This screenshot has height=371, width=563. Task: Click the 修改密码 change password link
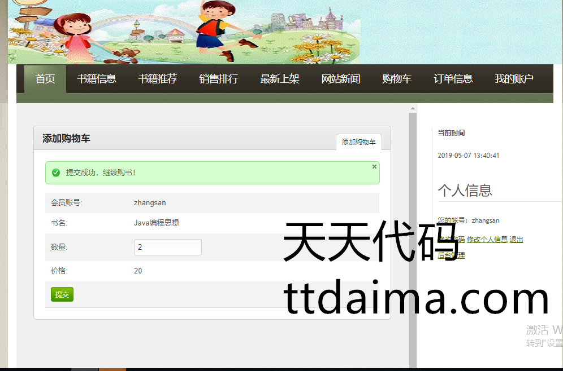coord(451,240)
